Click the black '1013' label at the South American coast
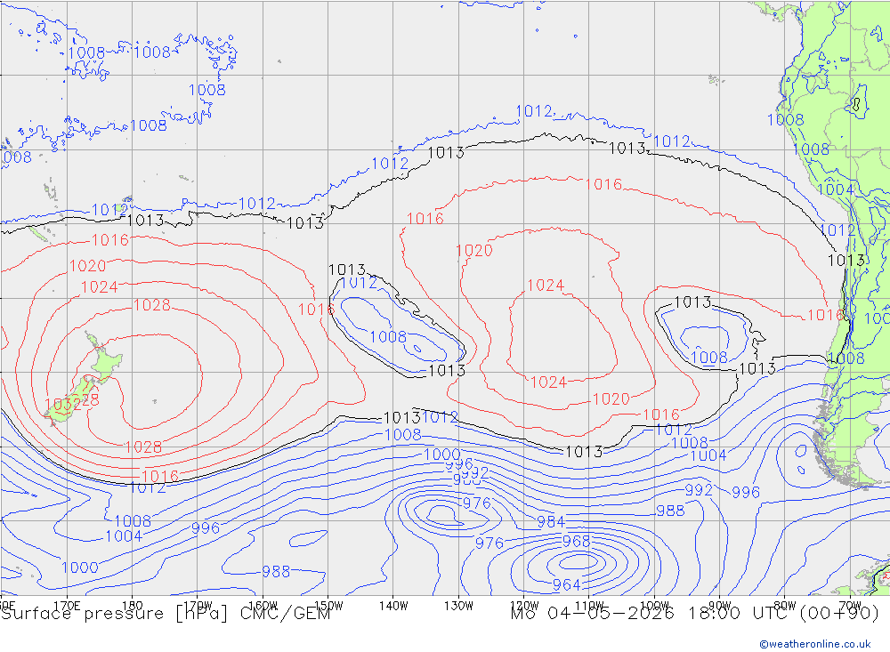This screenshot has height=652, width=890. tap(845, 261)
